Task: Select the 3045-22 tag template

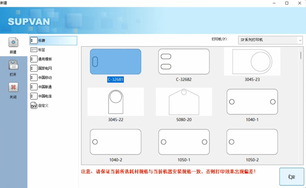Action: (x=115, y=102)
